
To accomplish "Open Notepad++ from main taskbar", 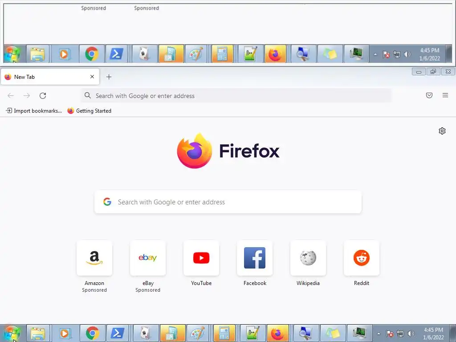I will (x=253, y=334).
